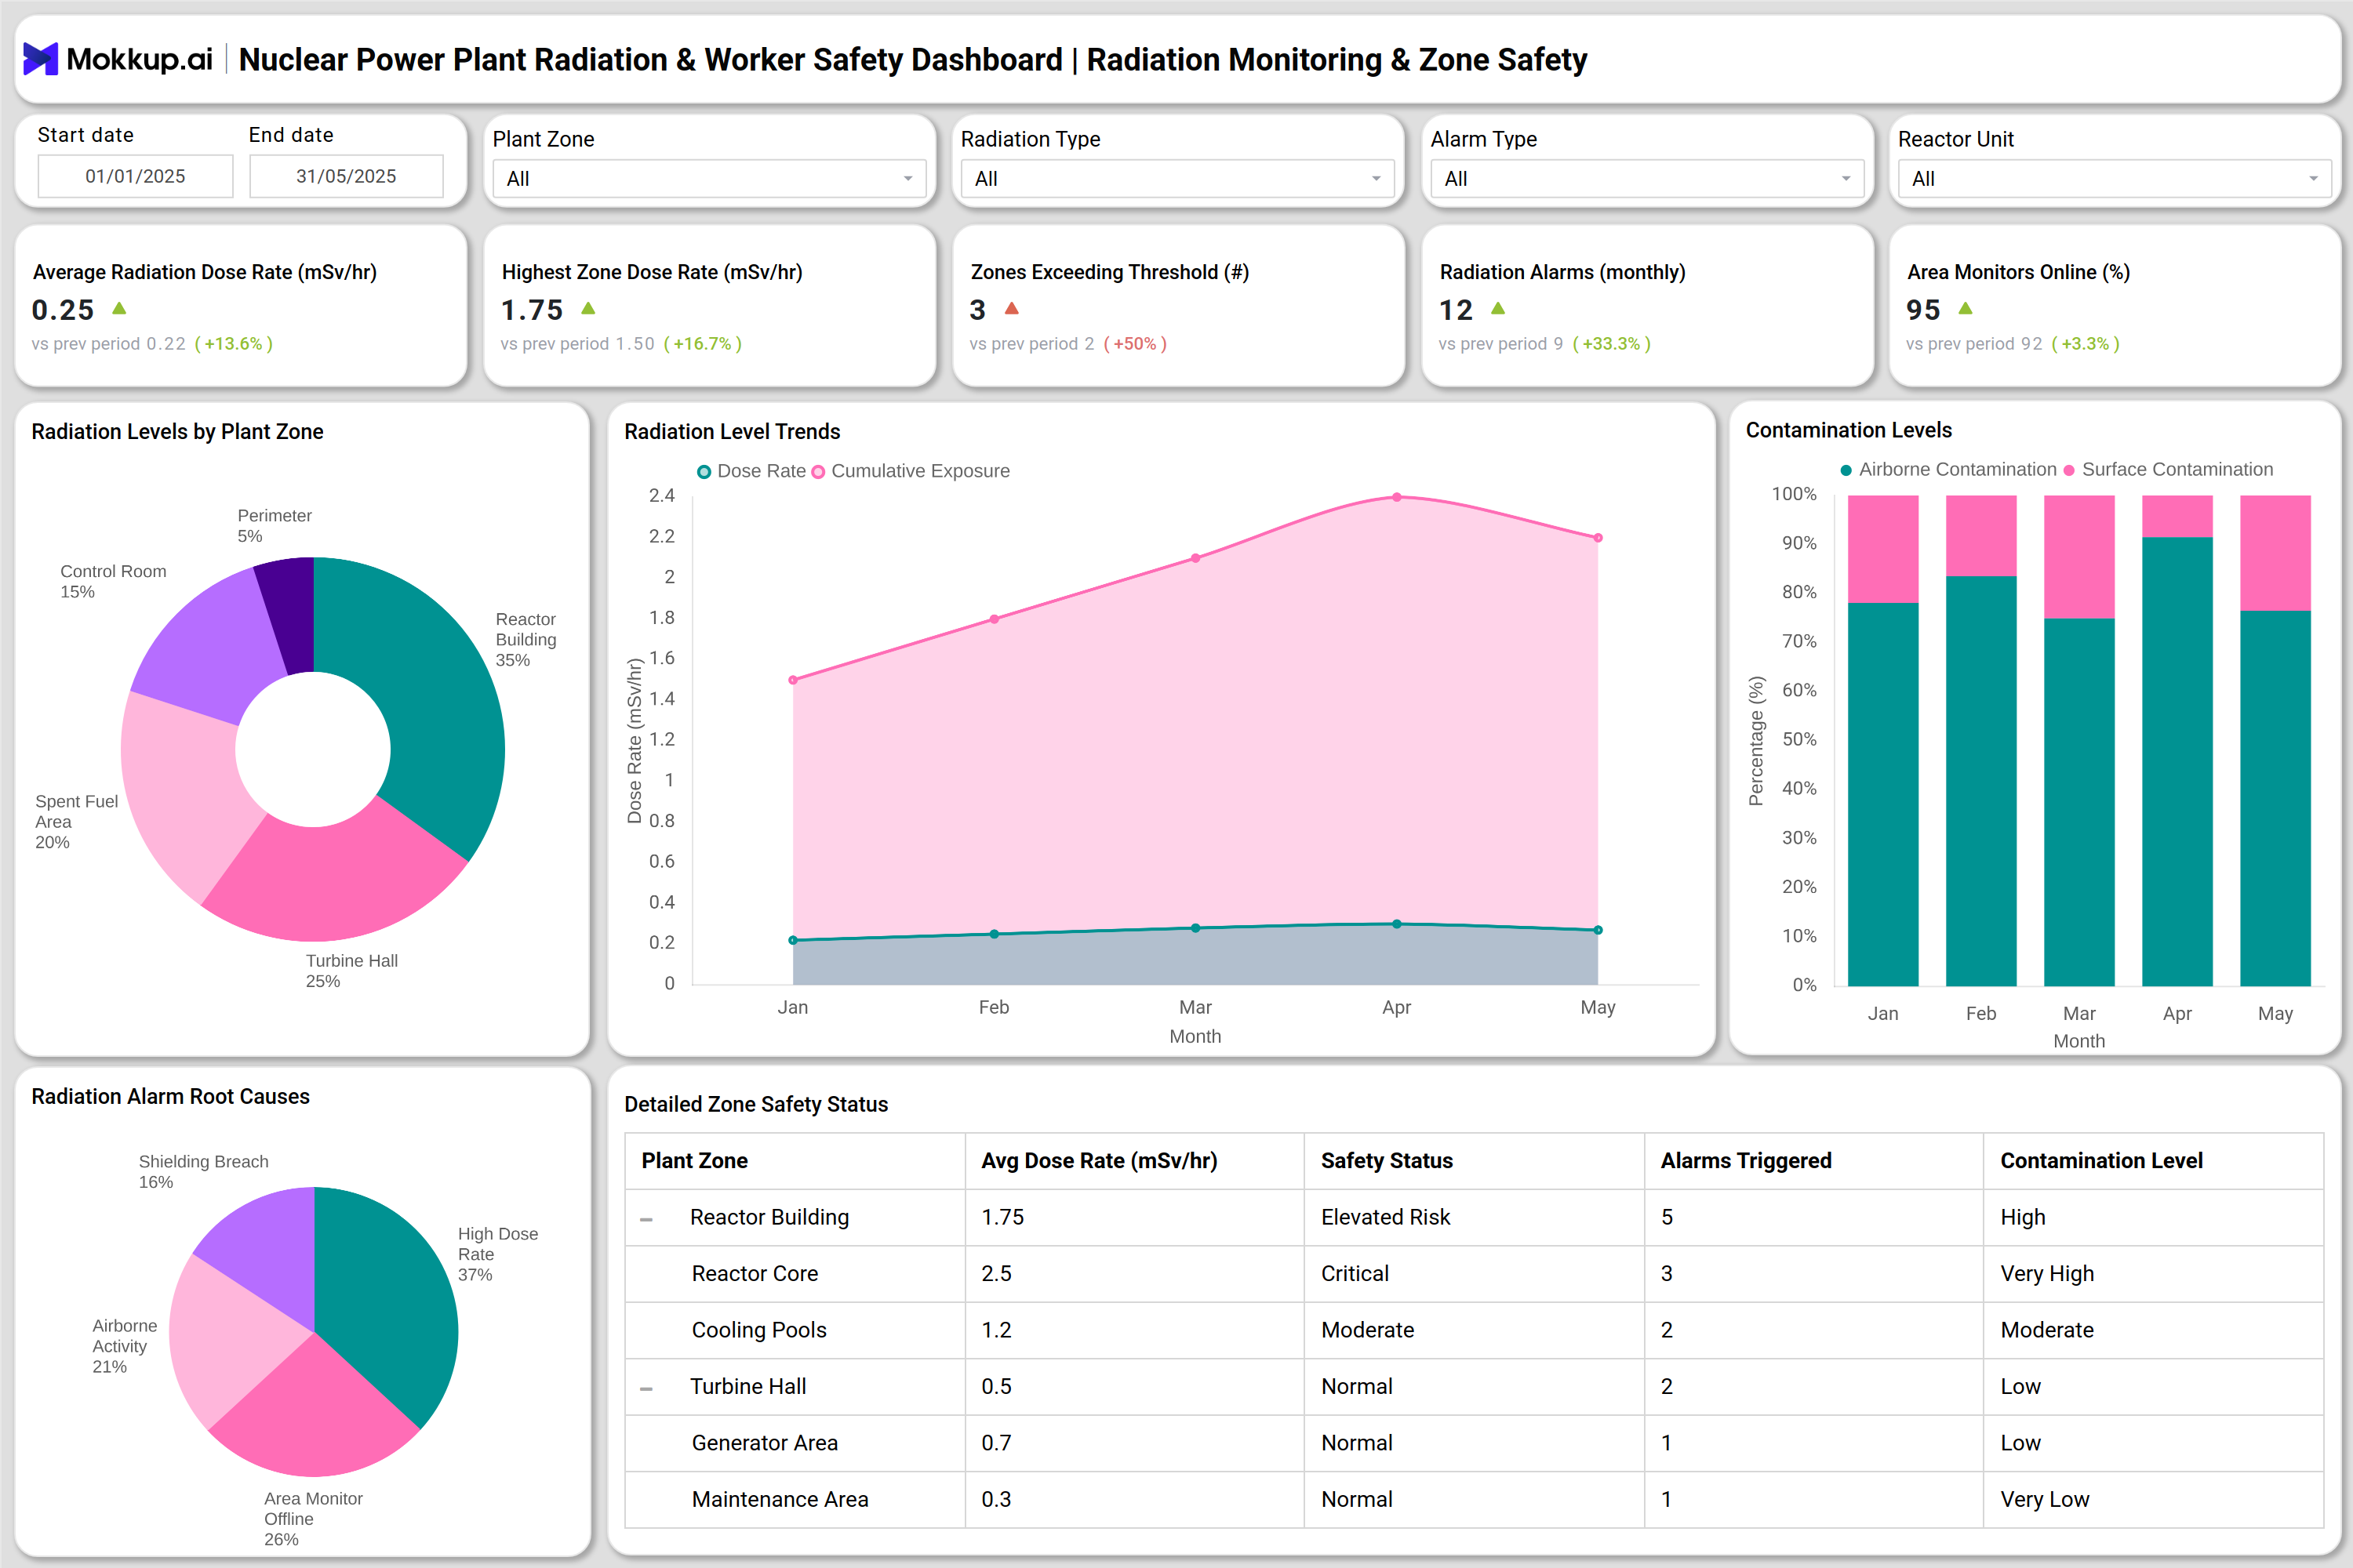Open the Radiation Type dropdown
The image size is (2353, 1568).
1177,179
